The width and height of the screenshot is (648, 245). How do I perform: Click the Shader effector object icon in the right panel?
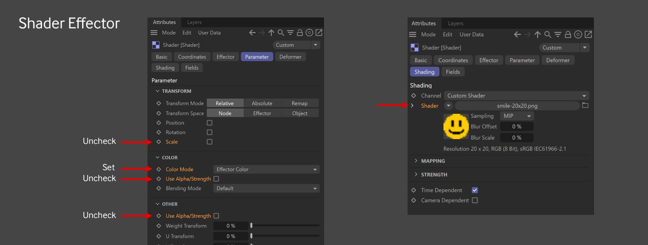tap(414, 48)
